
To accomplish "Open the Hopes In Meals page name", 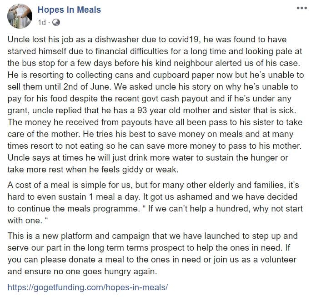I will click(x=69, y=10).
